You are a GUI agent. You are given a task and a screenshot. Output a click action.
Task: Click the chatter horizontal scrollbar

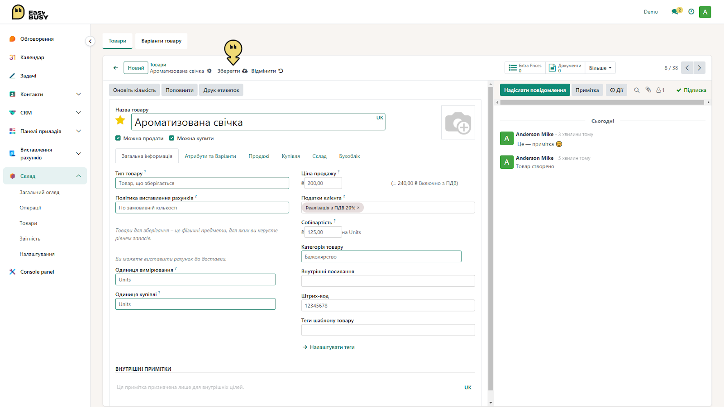point(602,102)
